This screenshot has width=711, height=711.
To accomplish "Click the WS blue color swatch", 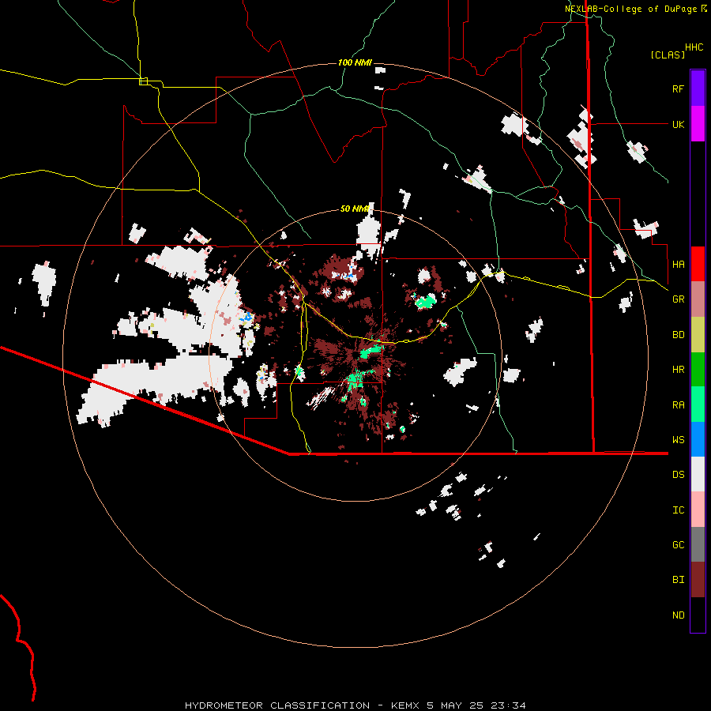I will click(698, 439).
